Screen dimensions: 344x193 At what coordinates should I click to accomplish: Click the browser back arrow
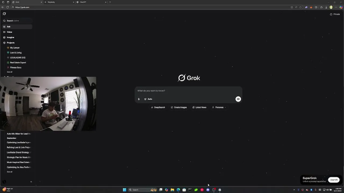tap(3, 7)
